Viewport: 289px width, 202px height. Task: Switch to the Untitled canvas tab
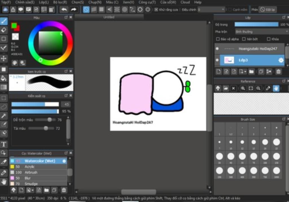pos(109,17)
